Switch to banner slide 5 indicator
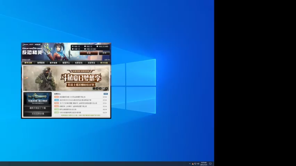296x166 pixels. (107, 89)
